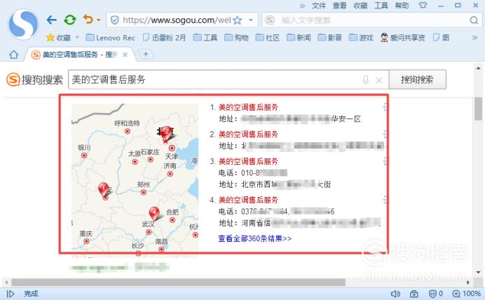Click map pin number 4 near 武汉
Screen dimensions: 485x300
click(x=154, y=213)
